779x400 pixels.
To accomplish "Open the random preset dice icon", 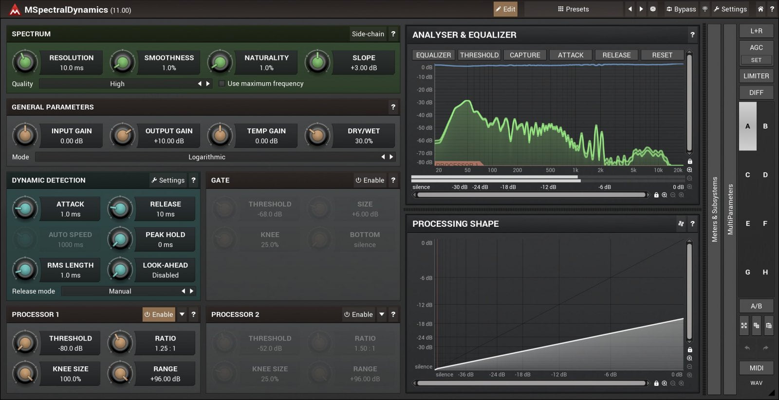I will (x=653, y=9).
